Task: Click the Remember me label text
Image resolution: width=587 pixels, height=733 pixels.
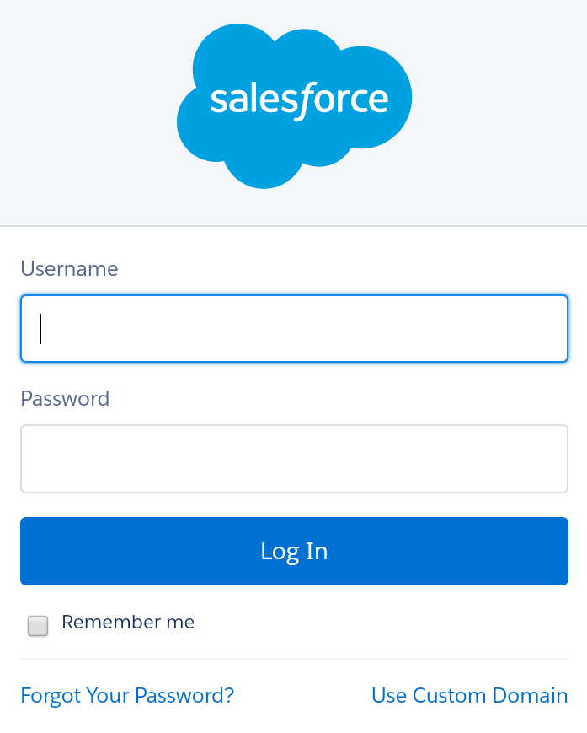Action: pos(128,623)
